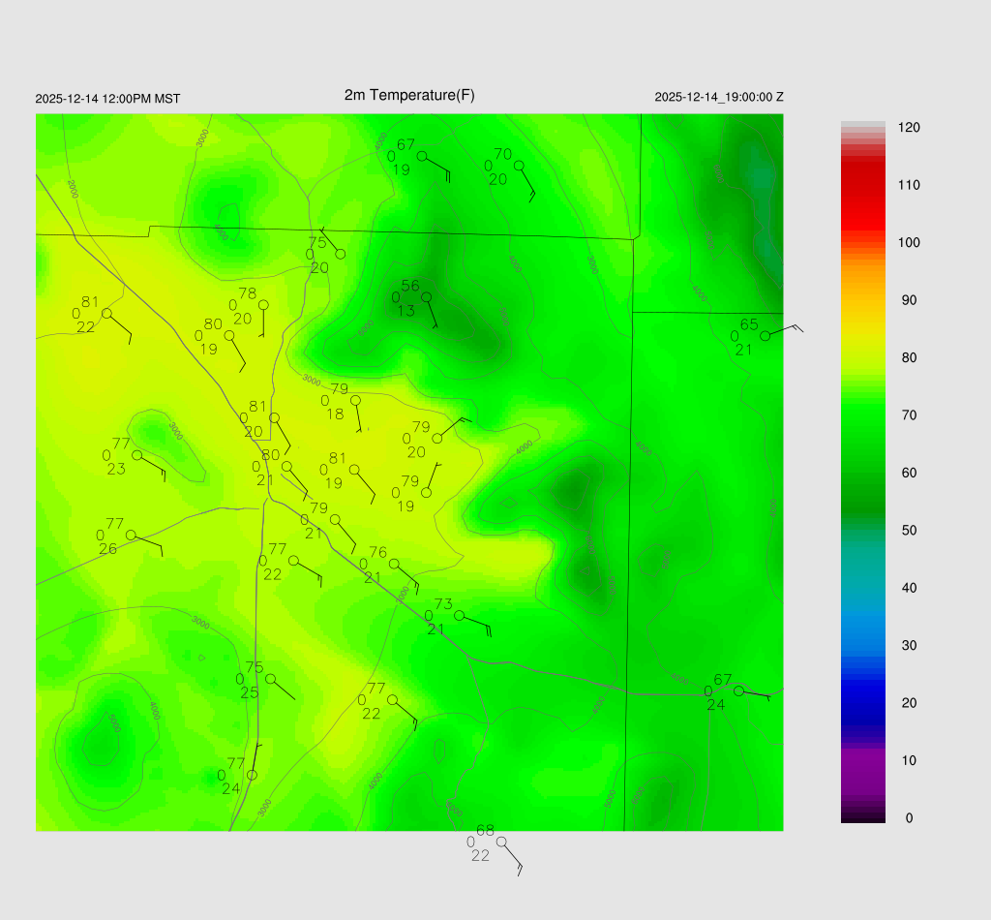Screen dimensions: 991x920
Task: Select the 65°F station marker at right edge
Action: click(x=765, y=336)
